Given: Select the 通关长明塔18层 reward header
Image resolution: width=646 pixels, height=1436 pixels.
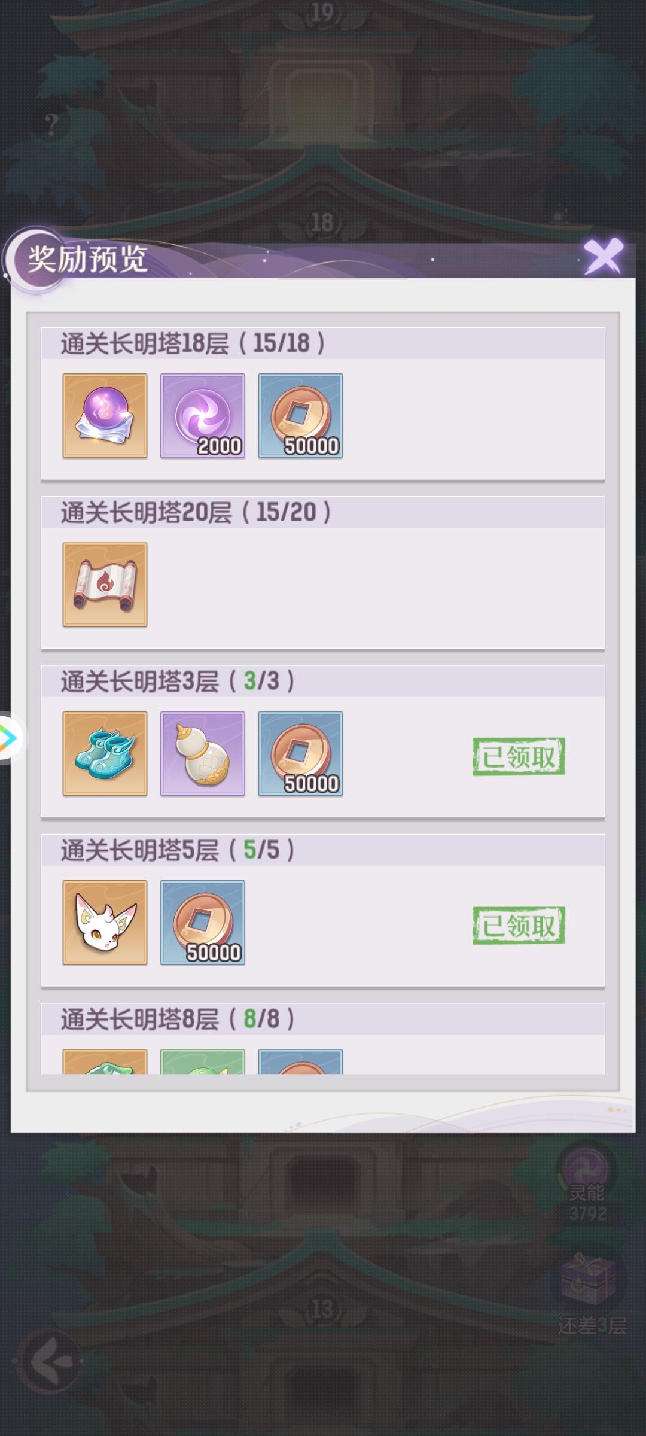Looking at the screenshot, I should point(323,343).
